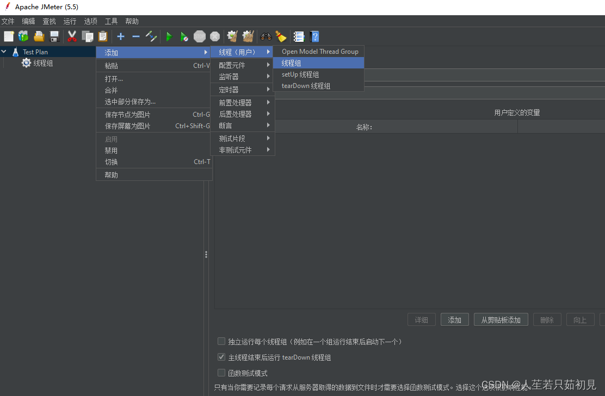
Task: Open the 工具 menu
Action: (111, 21)
